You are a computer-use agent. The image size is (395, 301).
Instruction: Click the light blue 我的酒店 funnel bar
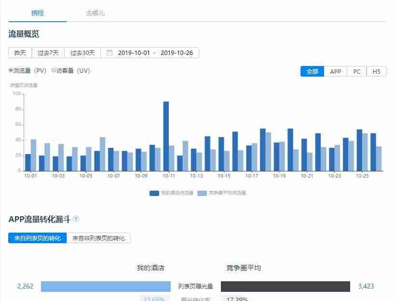click(x=106, y=287)
